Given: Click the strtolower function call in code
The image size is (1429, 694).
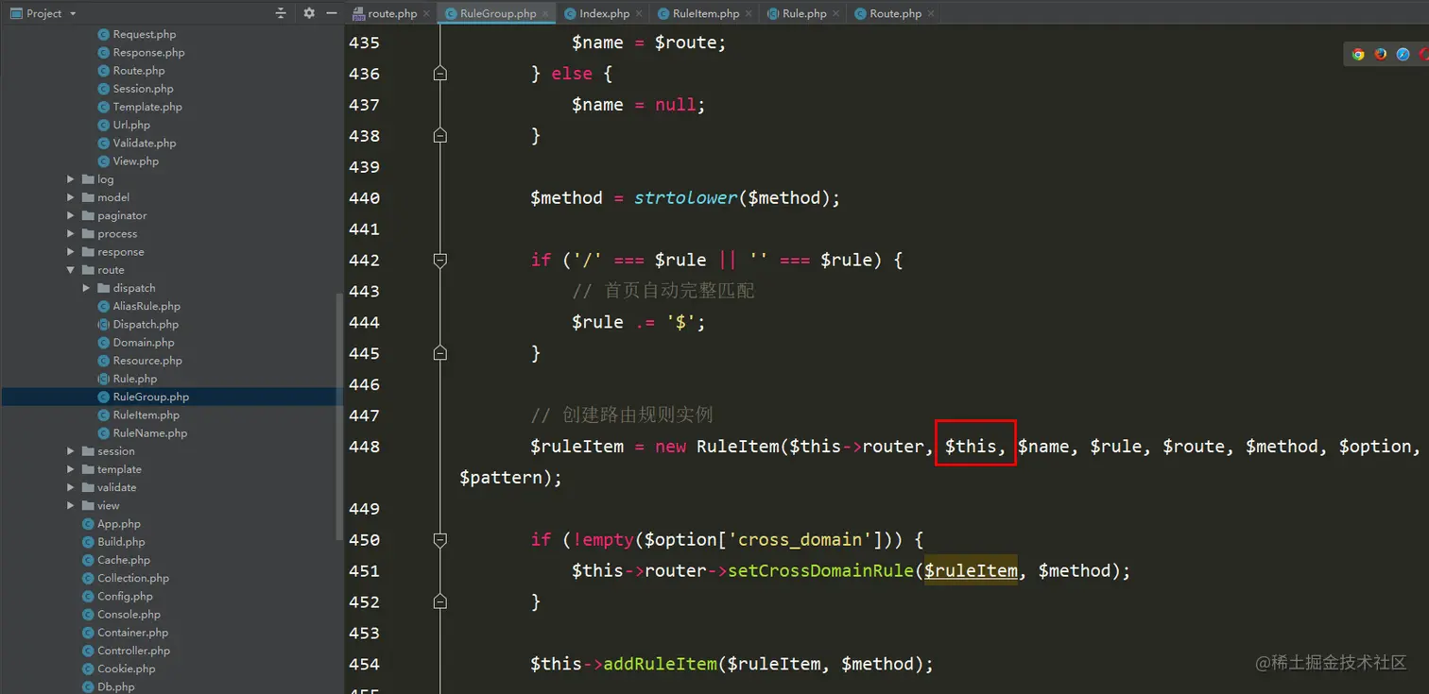Looking at the screenshot, I should (685, 198).
